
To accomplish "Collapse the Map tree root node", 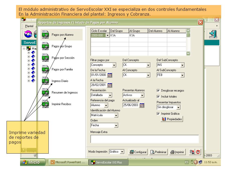I will [x=24, y=49].
